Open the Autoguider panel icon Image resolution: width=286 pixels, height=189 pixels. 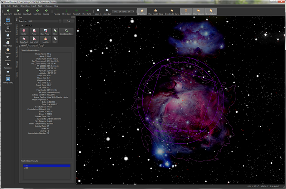[x=8, y=21]
